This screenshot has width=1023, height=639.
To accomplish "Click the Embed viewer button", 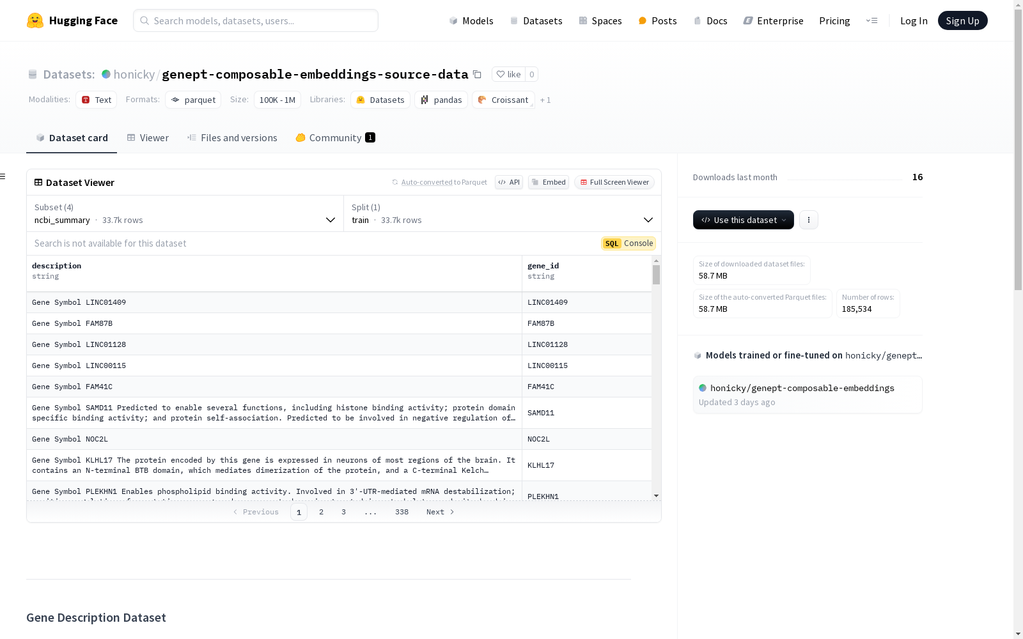I will 549,182.
